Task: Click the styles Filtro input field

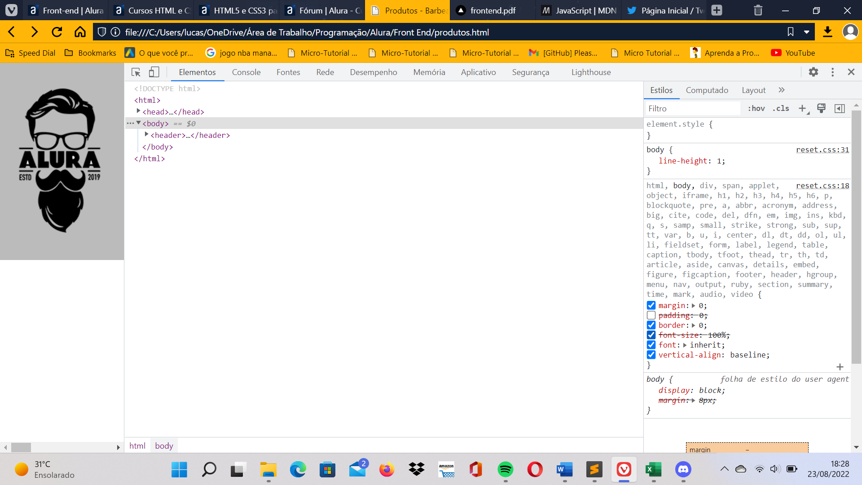Action: click(693, 108)
